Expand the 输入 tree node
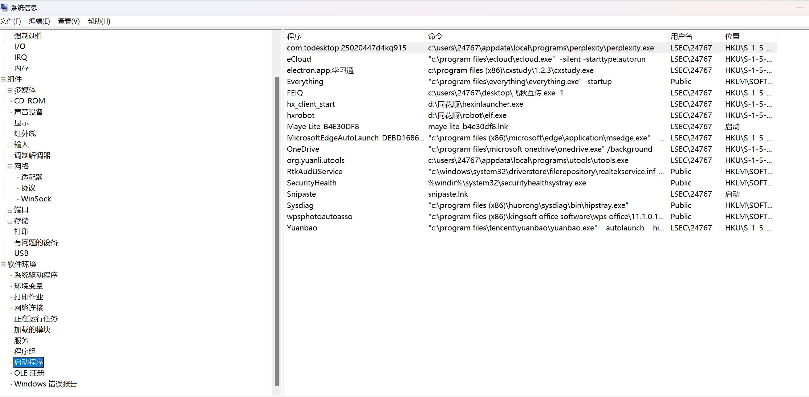809x397 pixels. click(10, 145)
